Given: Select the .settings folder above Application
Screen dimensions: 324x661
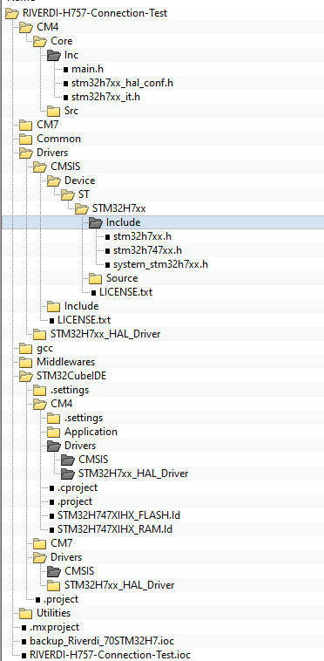Looking at the screenshot, I should (x=84, y=418).
